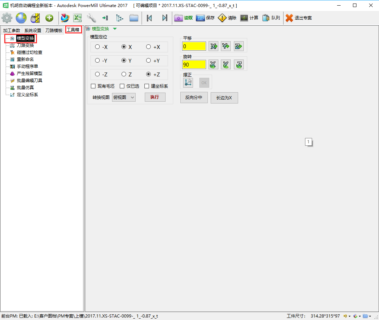Open the PowerMill logo icon
The image size is (379, 320).
[65, 18]
